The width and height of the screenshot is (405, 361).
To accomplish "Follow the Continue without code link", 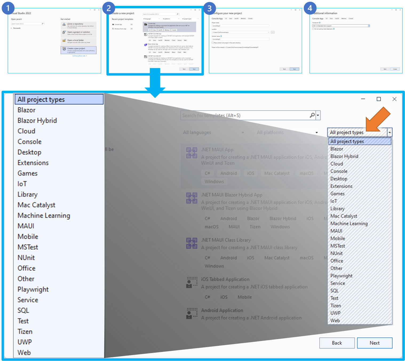I will point(80,56).
